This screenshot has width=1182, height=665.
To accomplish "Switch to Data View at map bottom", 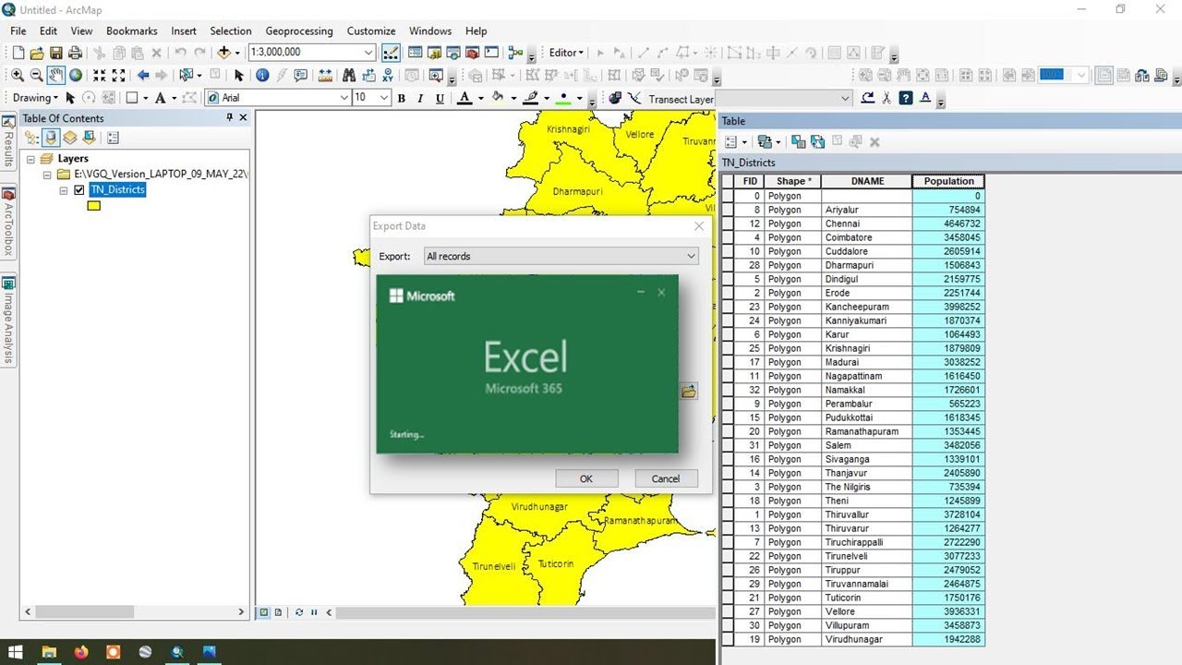I will coord(264,612).
